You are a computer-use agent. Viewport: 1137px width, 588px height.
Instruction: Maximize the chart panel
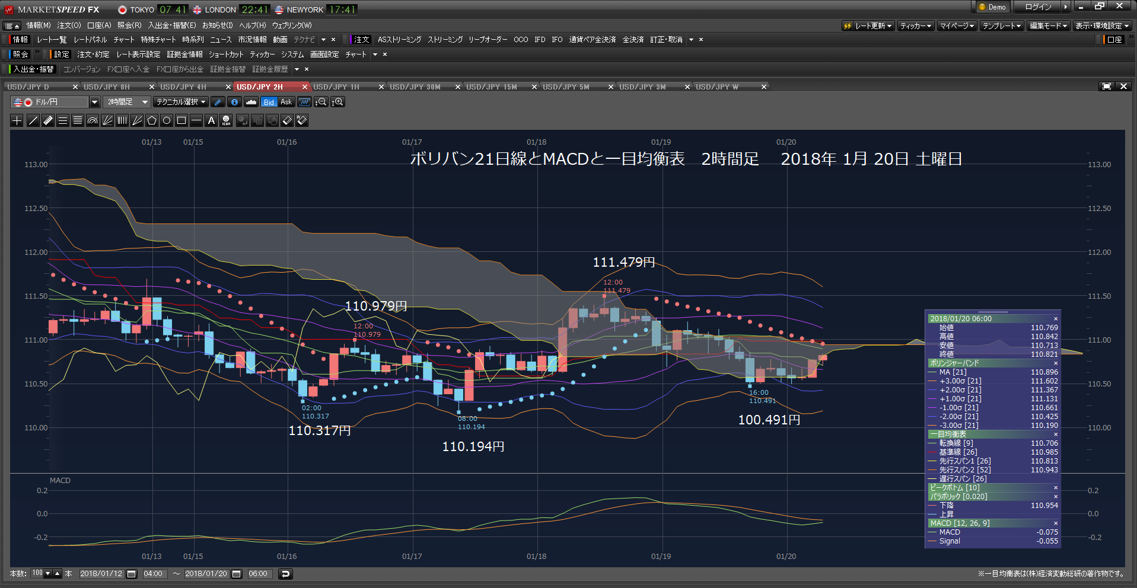click(x=1107, y=87)
